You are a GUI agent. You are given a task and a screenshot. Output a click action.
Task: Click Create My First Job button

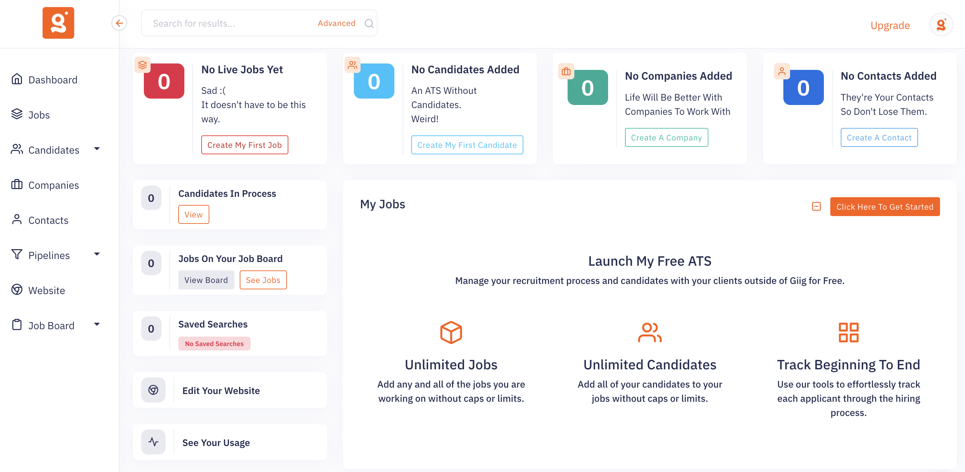[244, 145]
